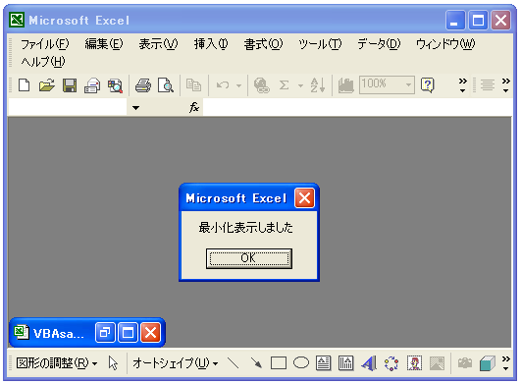Screen dimensions: 521x384
Task: Open the 書式(O) menu
Action: click(263, 44)
